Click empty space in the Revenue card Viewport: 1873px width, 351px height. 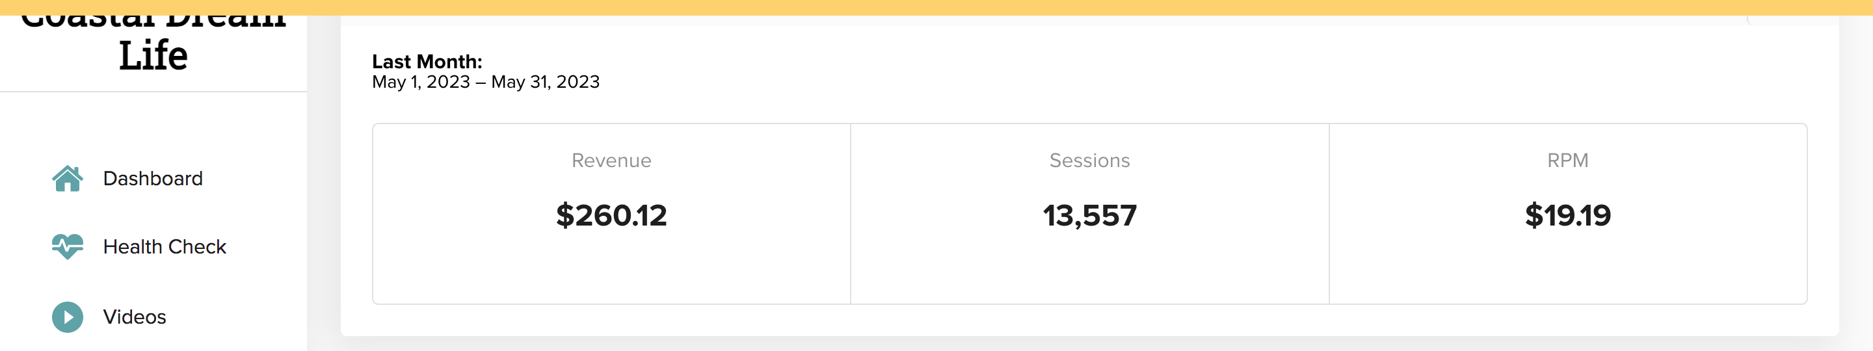[611, 269]
